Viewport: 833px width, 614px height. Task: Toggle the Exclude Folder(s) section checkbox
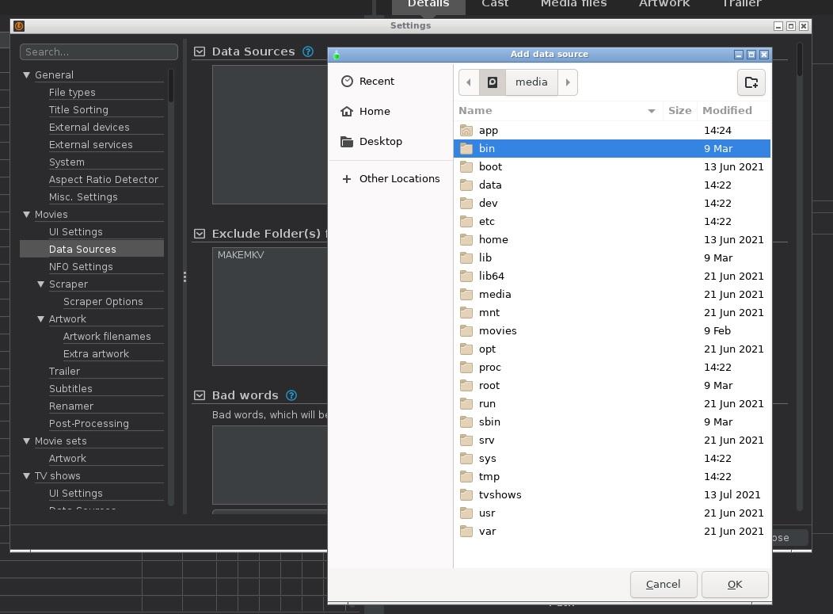pyautogui.click(x=200, y=234)
